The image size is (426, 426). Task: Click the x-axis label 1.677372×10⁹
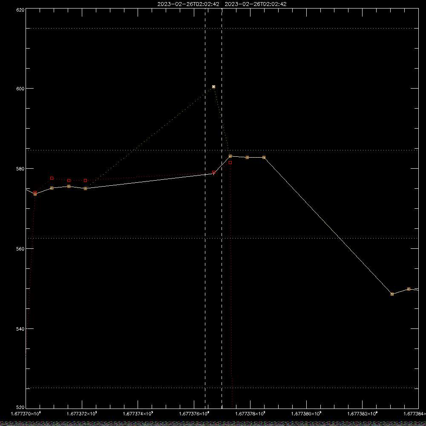click(x=82, y=414)
